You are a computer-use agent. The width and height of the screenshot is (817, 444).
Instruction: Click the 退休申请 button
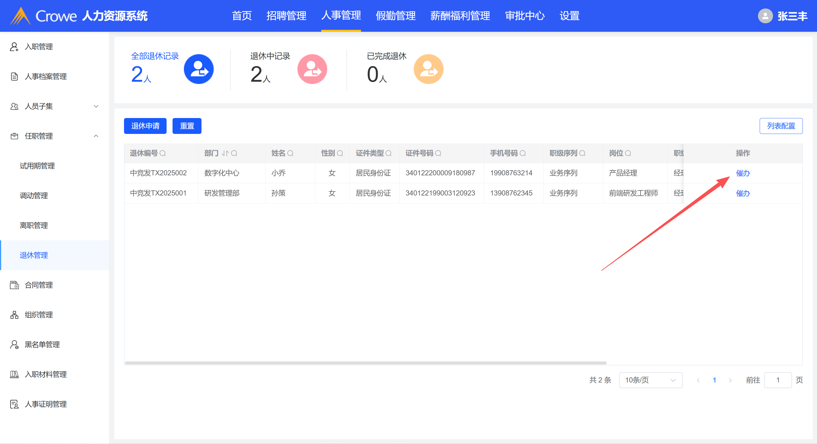pos(145,126)
